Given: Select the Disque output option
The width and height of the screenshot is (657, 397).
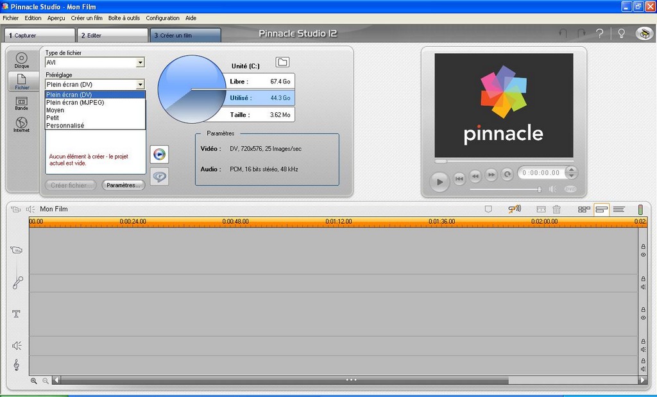Looking at the screenshot, I should pyautogui.click(x=21, y=60).
